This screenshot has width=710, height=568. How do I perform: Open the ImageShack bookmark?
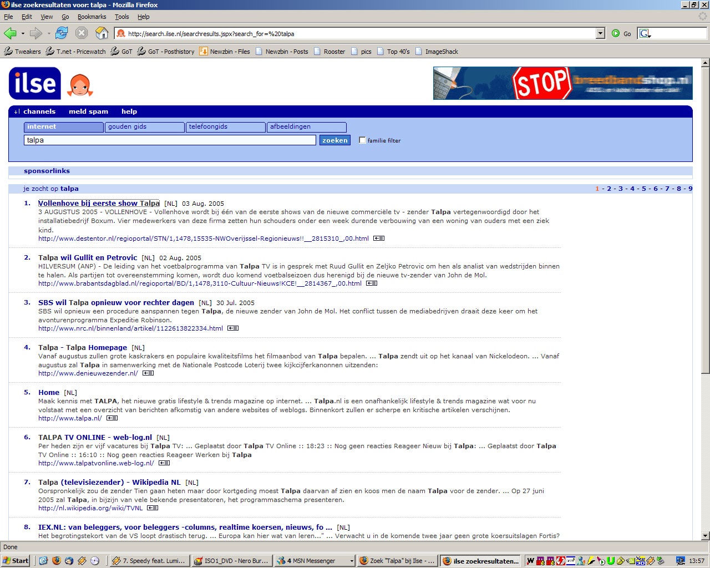click(x=437, y=52)
